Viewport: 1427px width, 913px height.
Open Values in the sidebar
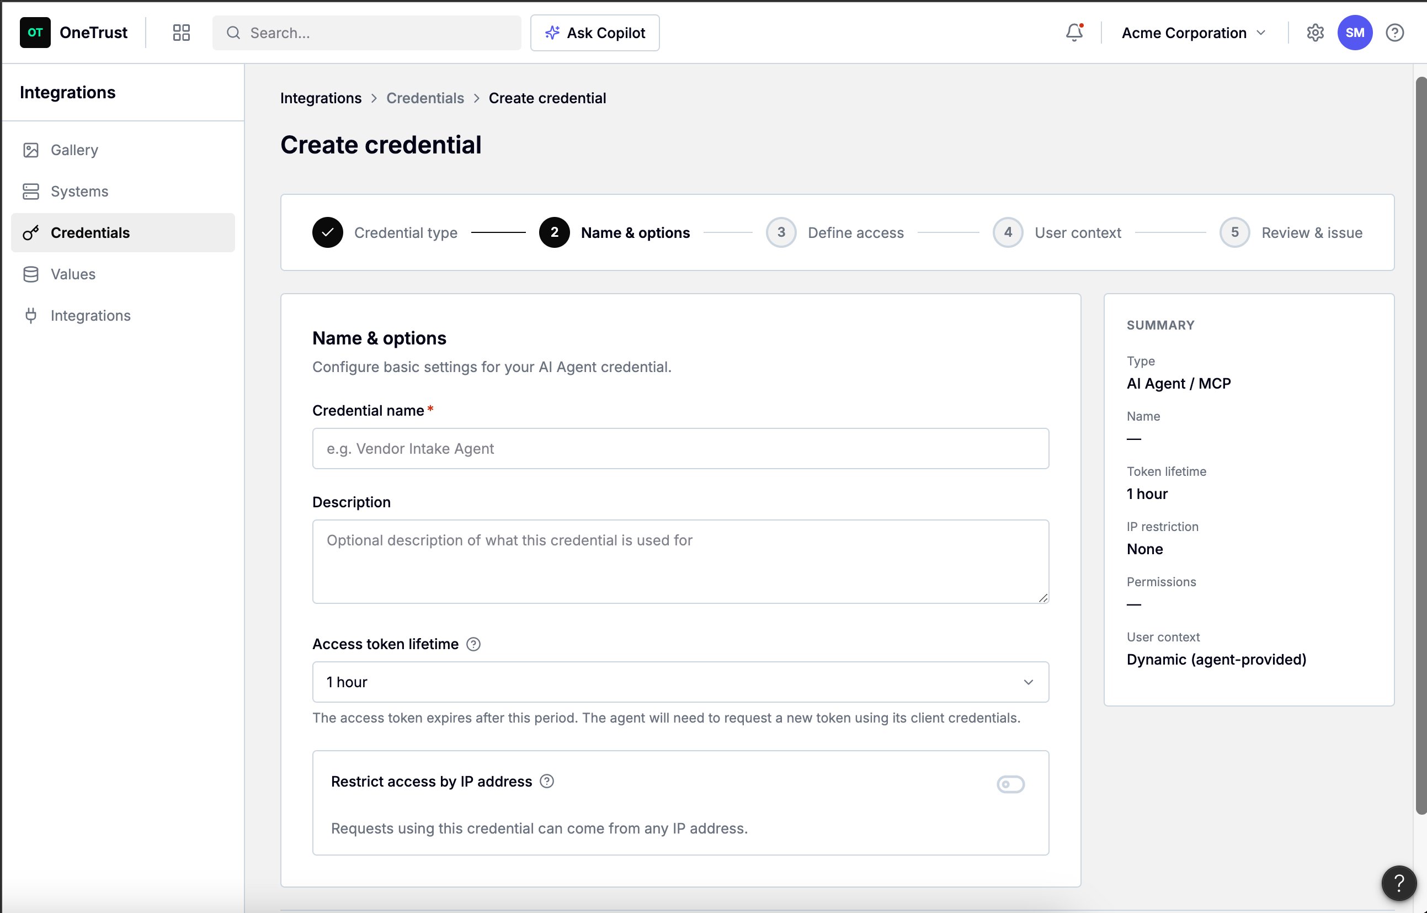[x=123, y=274]
